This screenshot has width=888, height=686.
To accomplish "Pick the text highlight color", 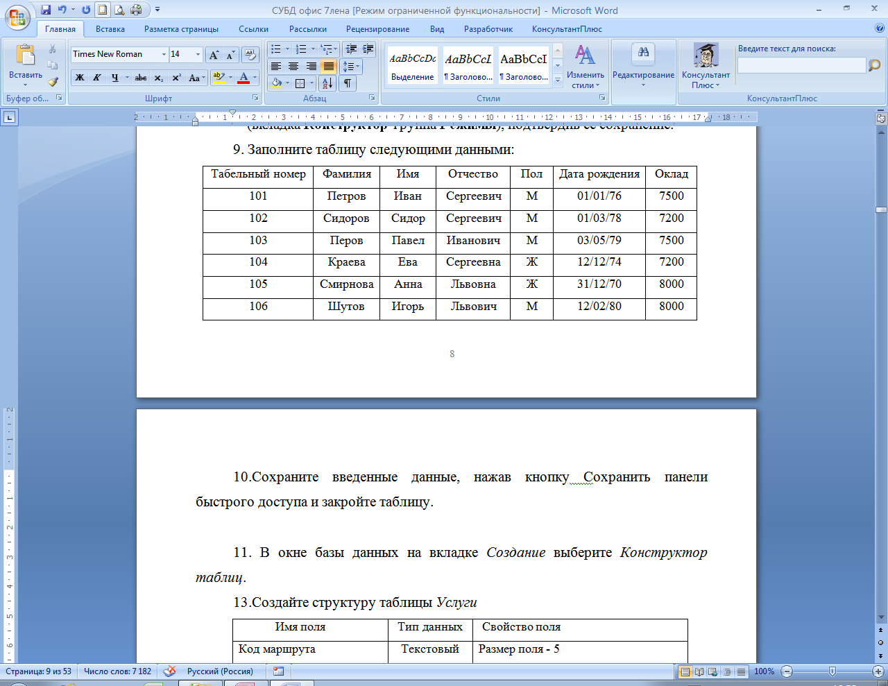I will (219, 78).
